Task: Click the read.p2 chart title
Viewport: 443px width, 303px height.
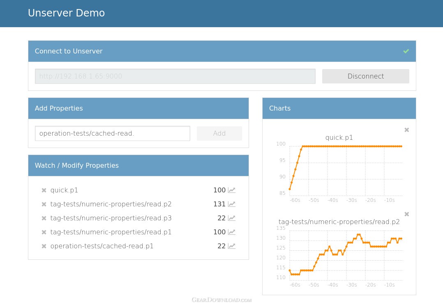Action: coord(339,222)
